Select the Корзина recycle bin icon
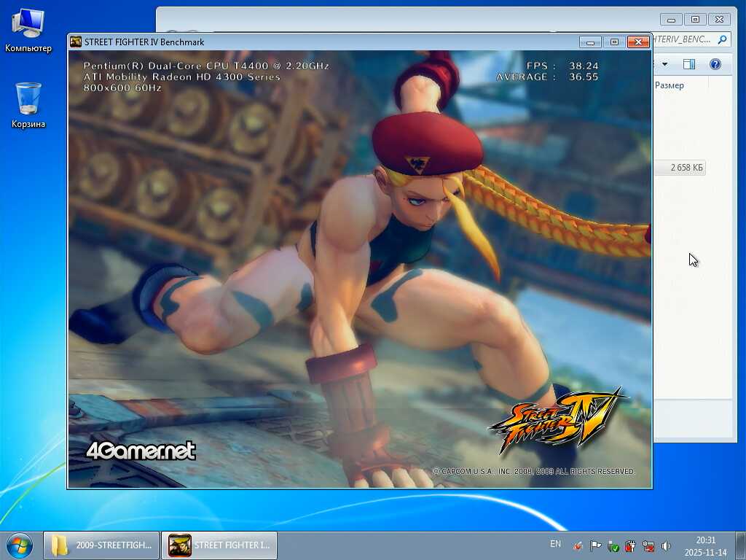 (x=28, y=106)
